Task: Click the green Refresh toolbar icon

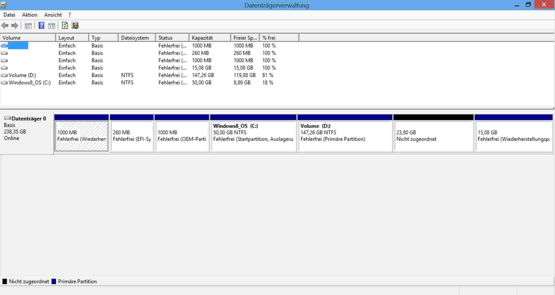Action: [x=65, y=25]
